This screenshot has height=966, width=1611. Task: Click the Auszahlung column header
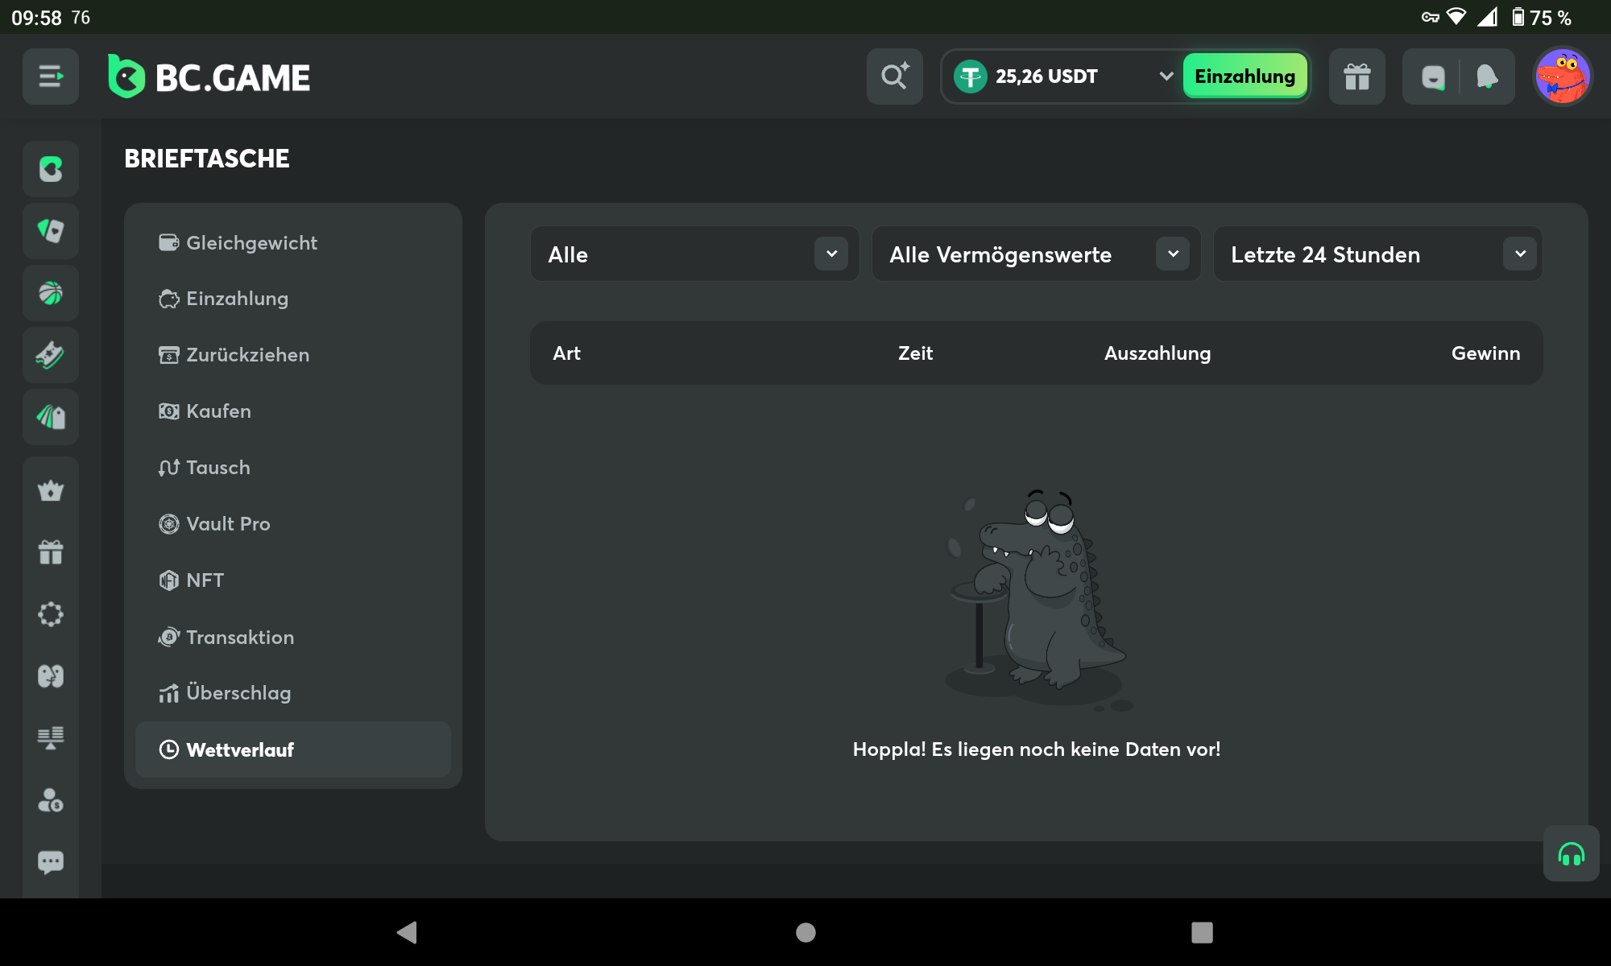[x=1158, y=353]
